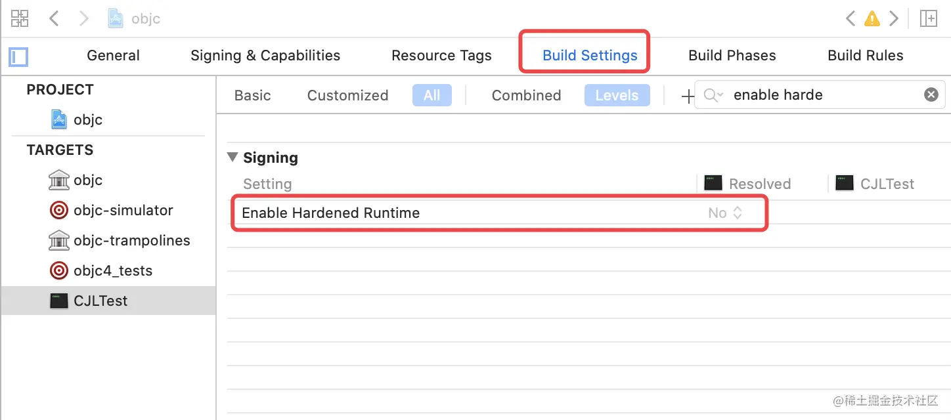Click the add editor split icon
Screen dimensions: 951x420
click(928, 18)
